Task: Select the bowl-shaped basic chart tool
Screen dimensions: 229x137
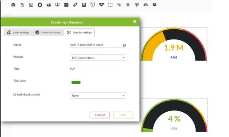Action: click(154, 5)
